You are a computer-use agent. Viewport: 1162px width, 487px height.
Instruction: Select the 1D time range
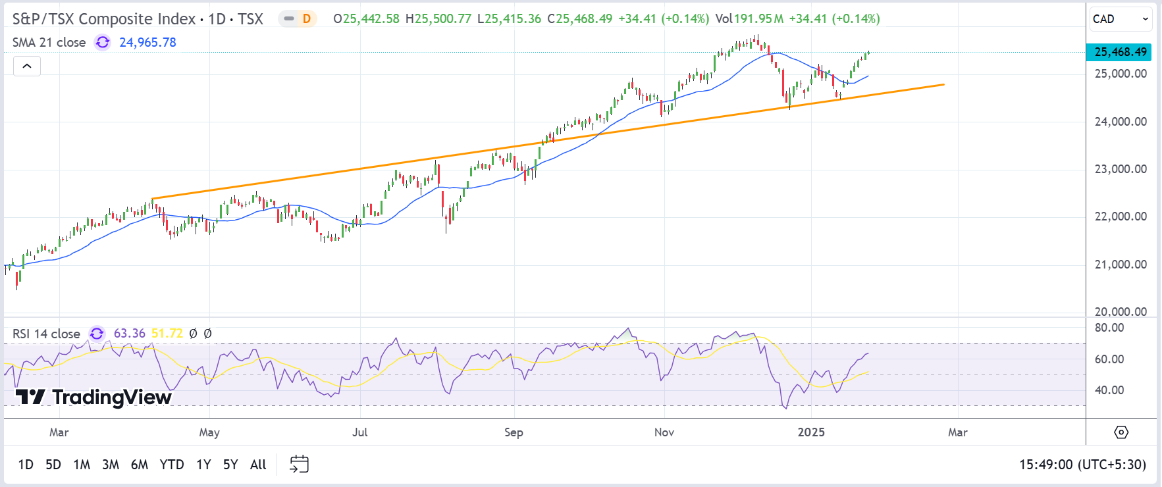coord(26,465)
